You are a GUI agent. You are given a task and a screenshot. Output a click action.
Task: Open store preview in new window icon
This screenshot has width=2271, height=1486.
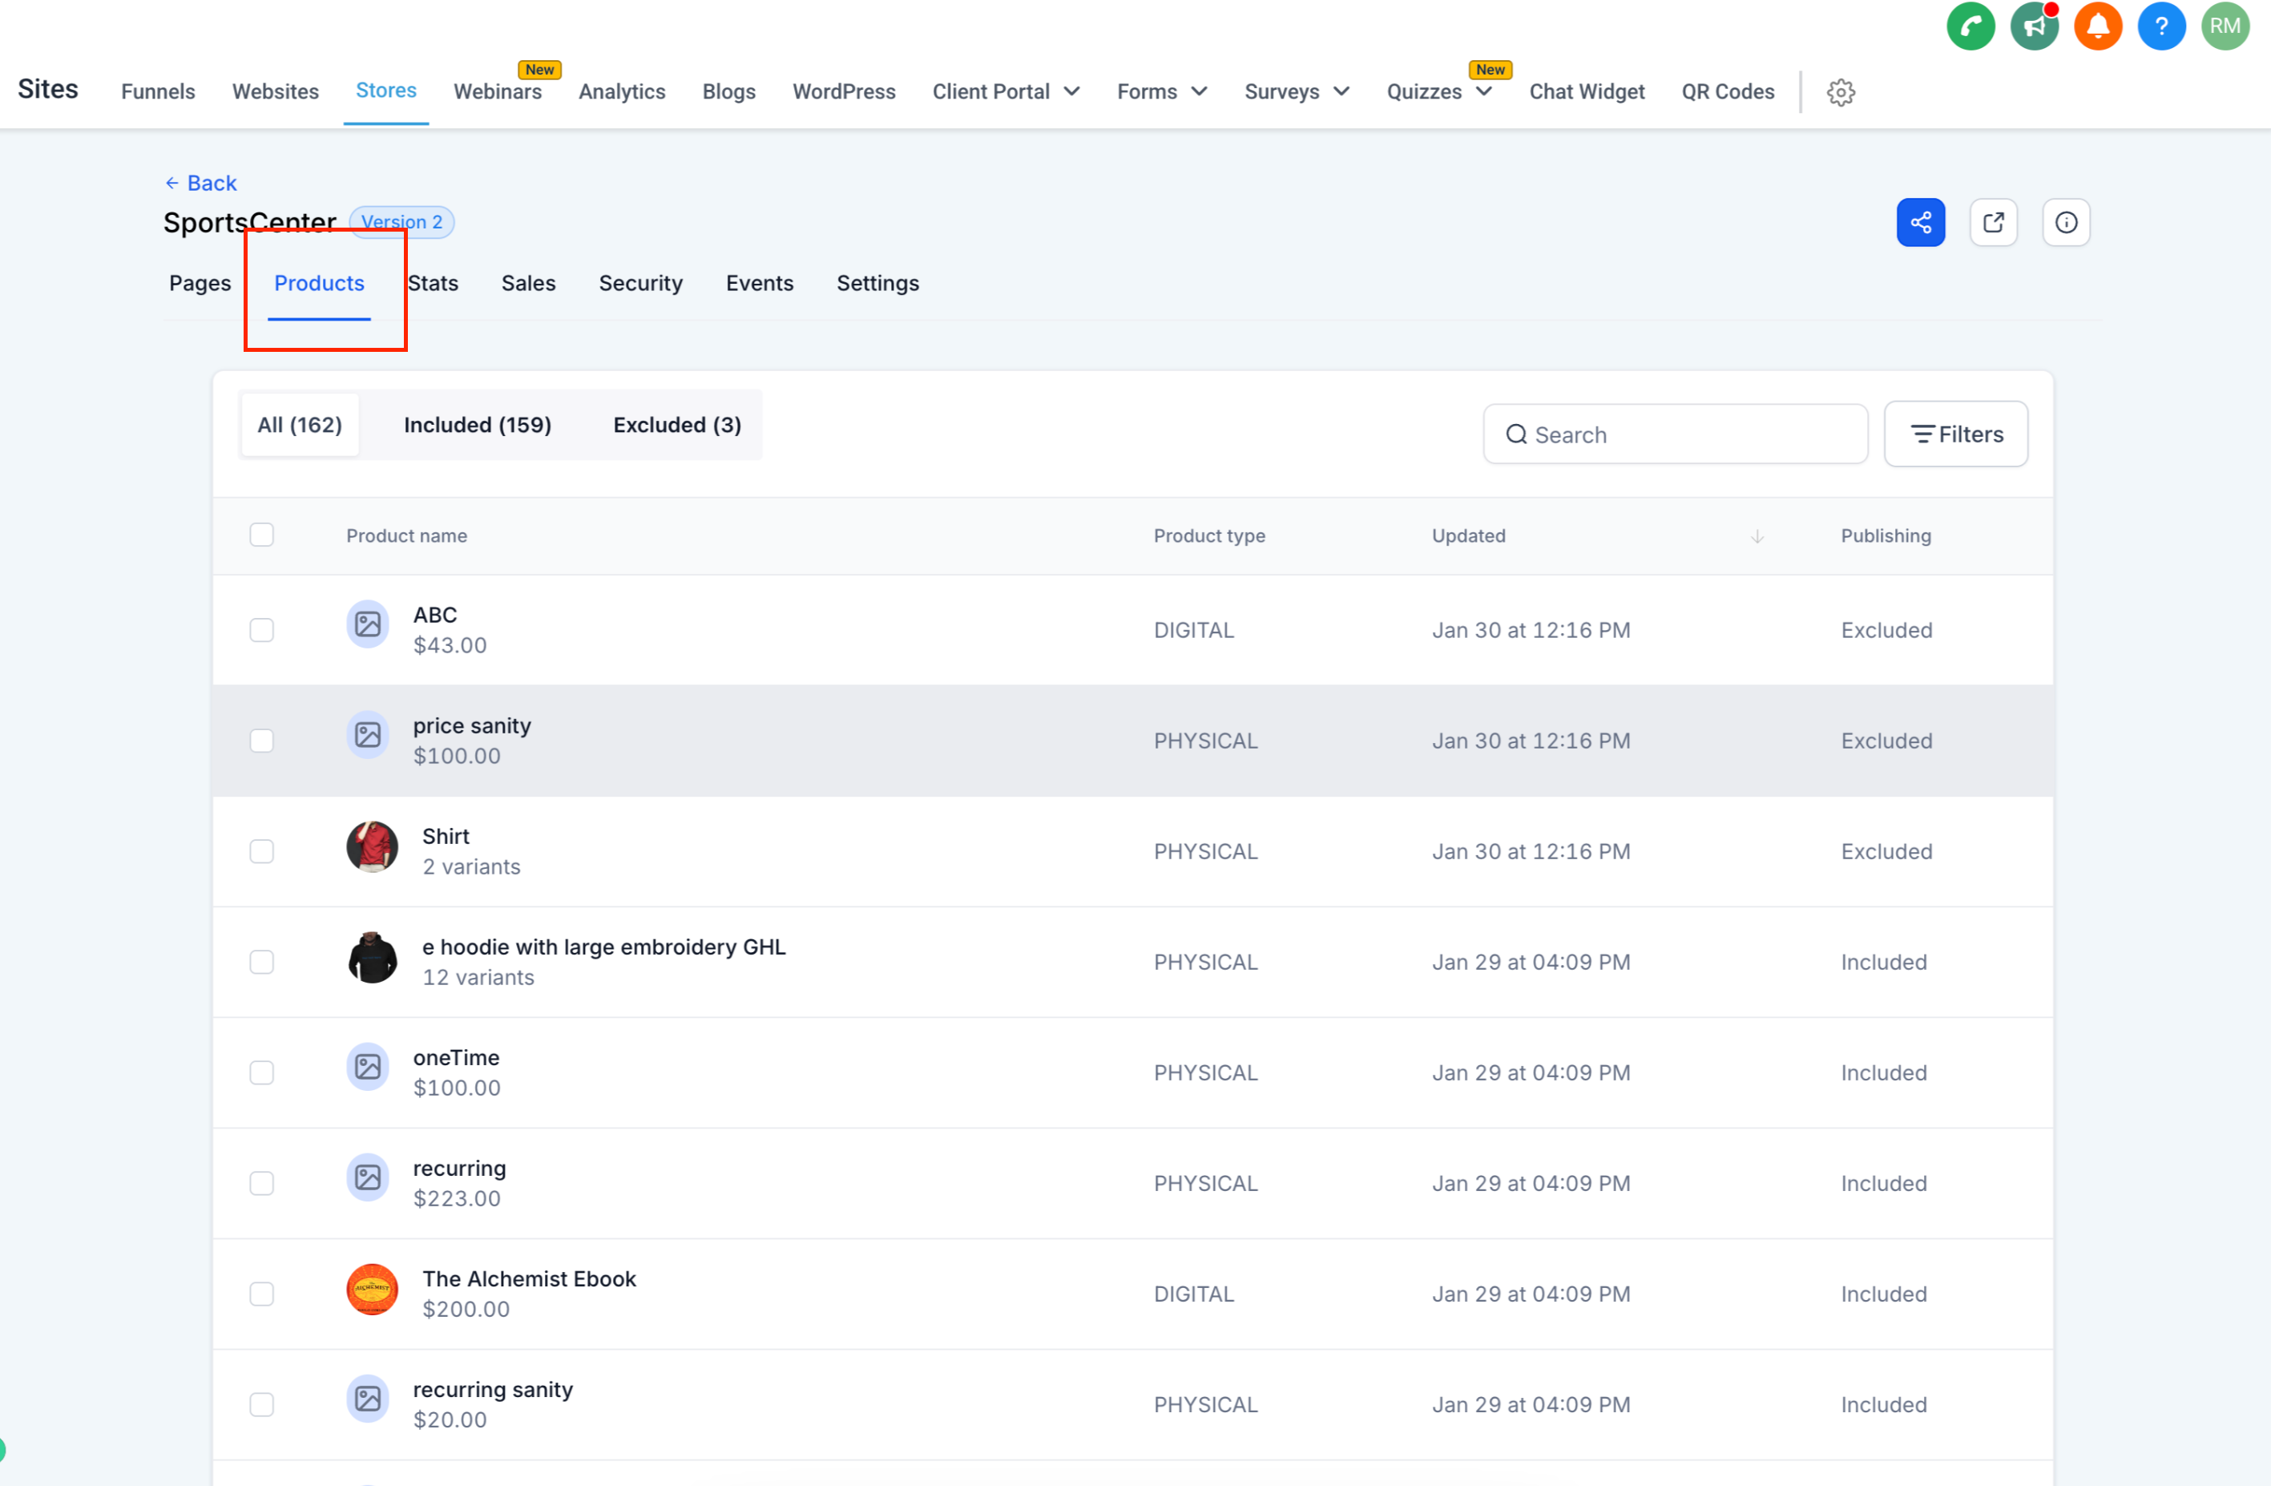tap(1992, 222)
